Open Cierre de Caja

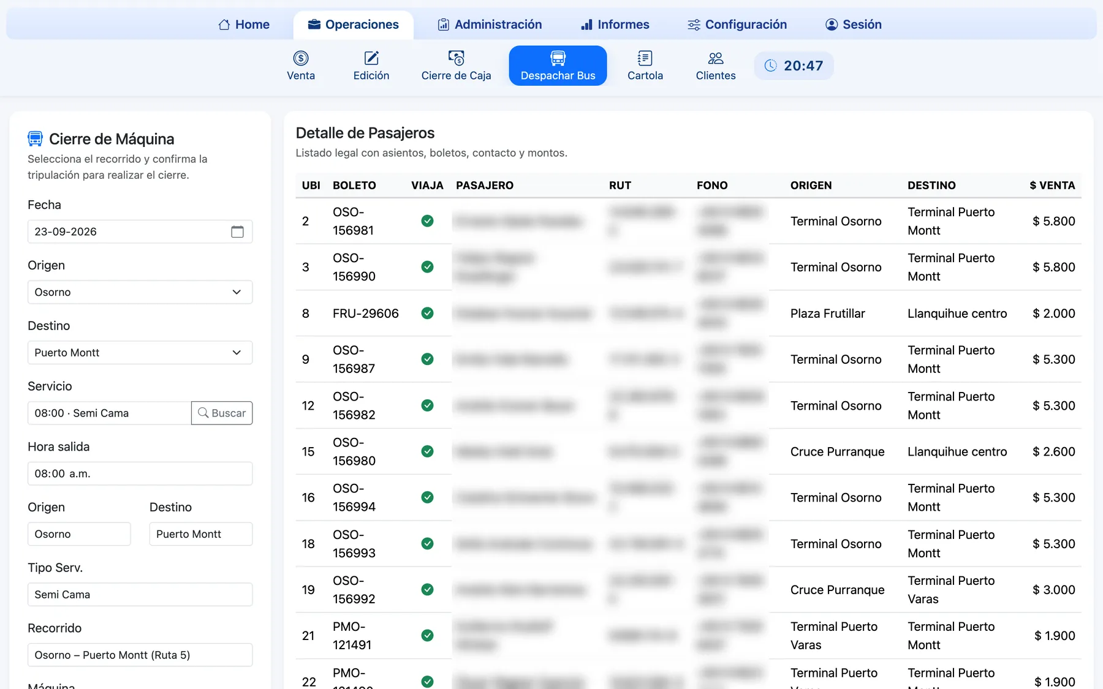pyautogui.click(x=456, y=66)
